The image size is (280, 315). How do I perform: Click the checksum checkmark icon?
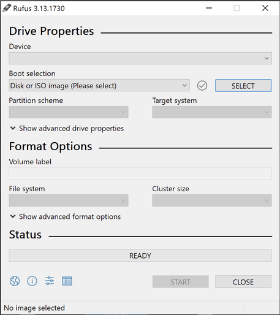(x=202, y=86)
